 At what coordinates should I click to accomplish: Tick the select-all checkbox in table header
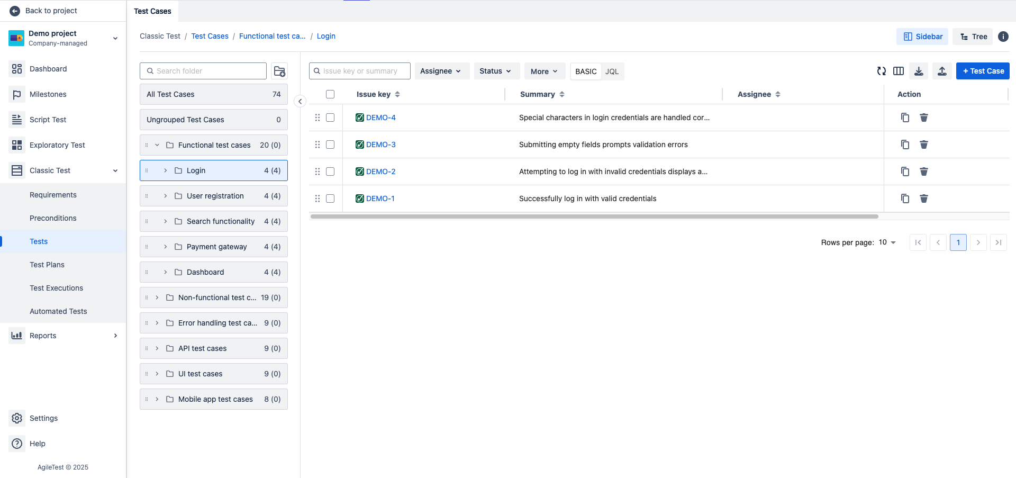click(330, 94)
